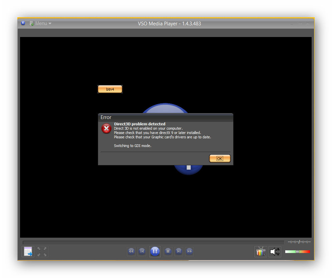This screenshot has height=278, width=332.
Task: Click the rewind button
Action: click(x=131, y=251)
